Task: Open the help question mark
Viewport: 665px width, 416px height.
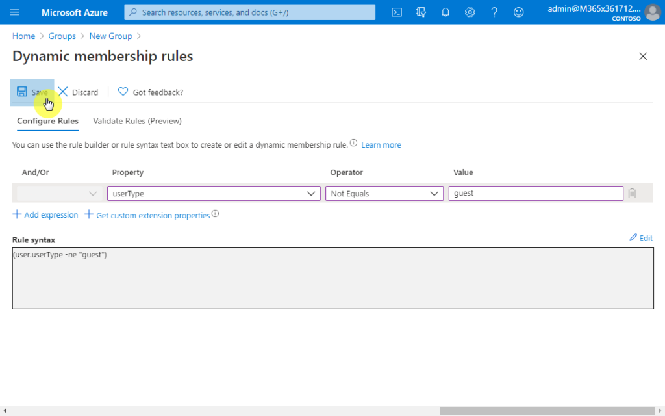Action: click(x=494, y=12)
